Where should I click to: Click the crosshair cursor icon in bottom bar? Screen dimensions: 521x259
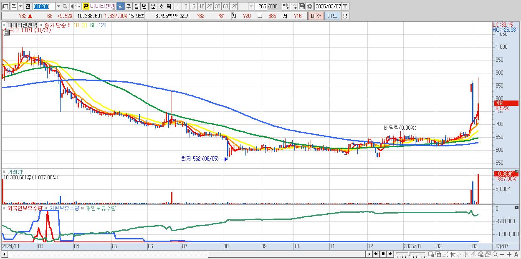pos(453,254)
